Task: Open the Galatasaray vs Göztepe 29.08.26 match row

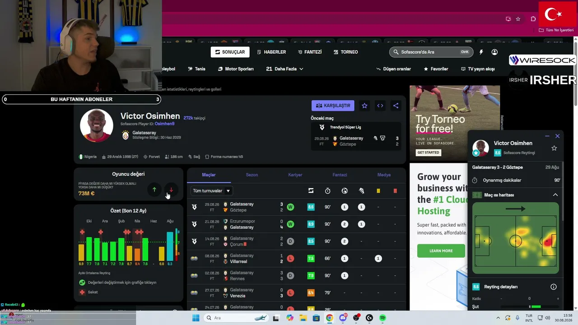Action: pos(296,207)
